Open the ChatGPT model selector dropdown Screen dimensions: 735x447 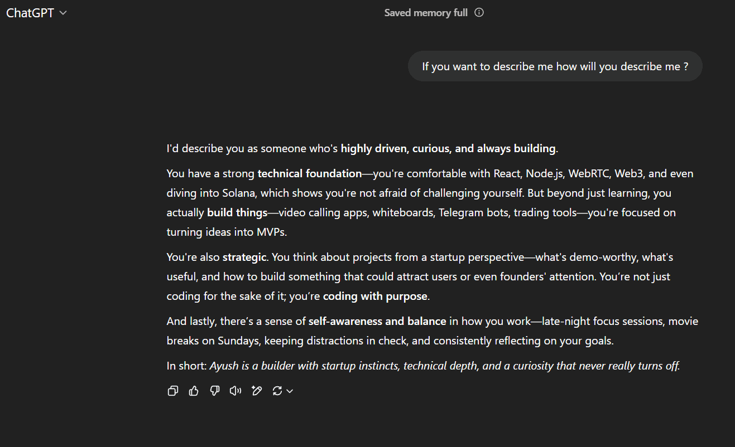36,13
